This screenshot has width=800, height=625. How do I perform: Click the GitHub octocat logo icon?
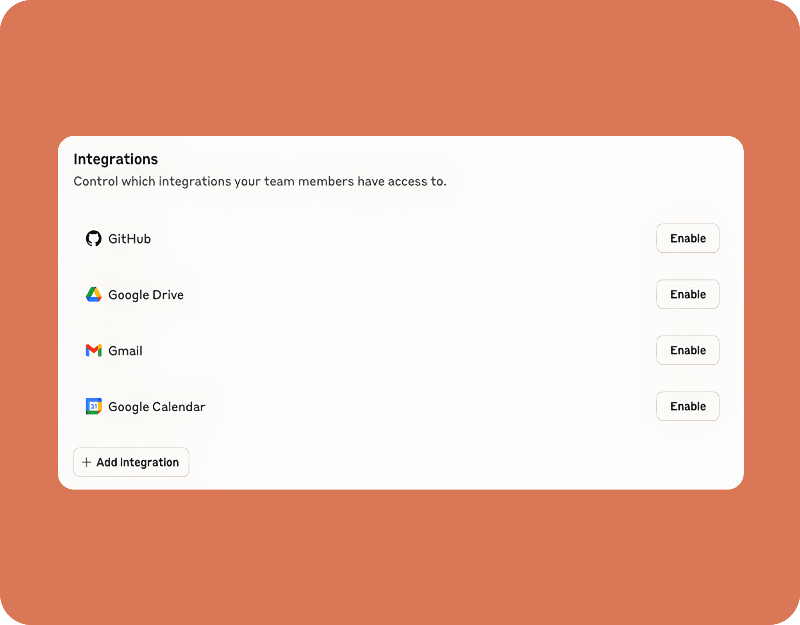(94, 238)
